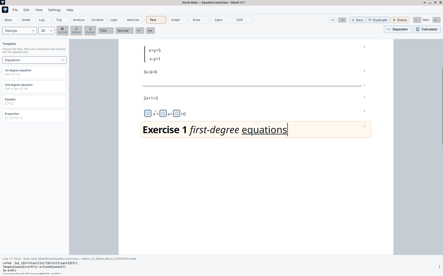Open the Edit menu
443x276 pixels.
26,10
